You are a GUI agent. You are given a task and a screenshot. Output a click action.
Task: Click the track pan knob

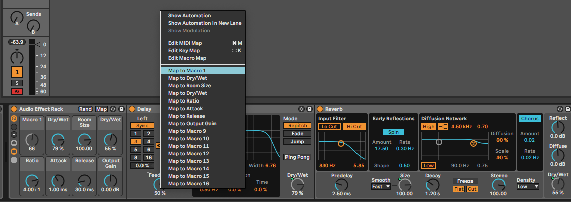click(17, 56)
